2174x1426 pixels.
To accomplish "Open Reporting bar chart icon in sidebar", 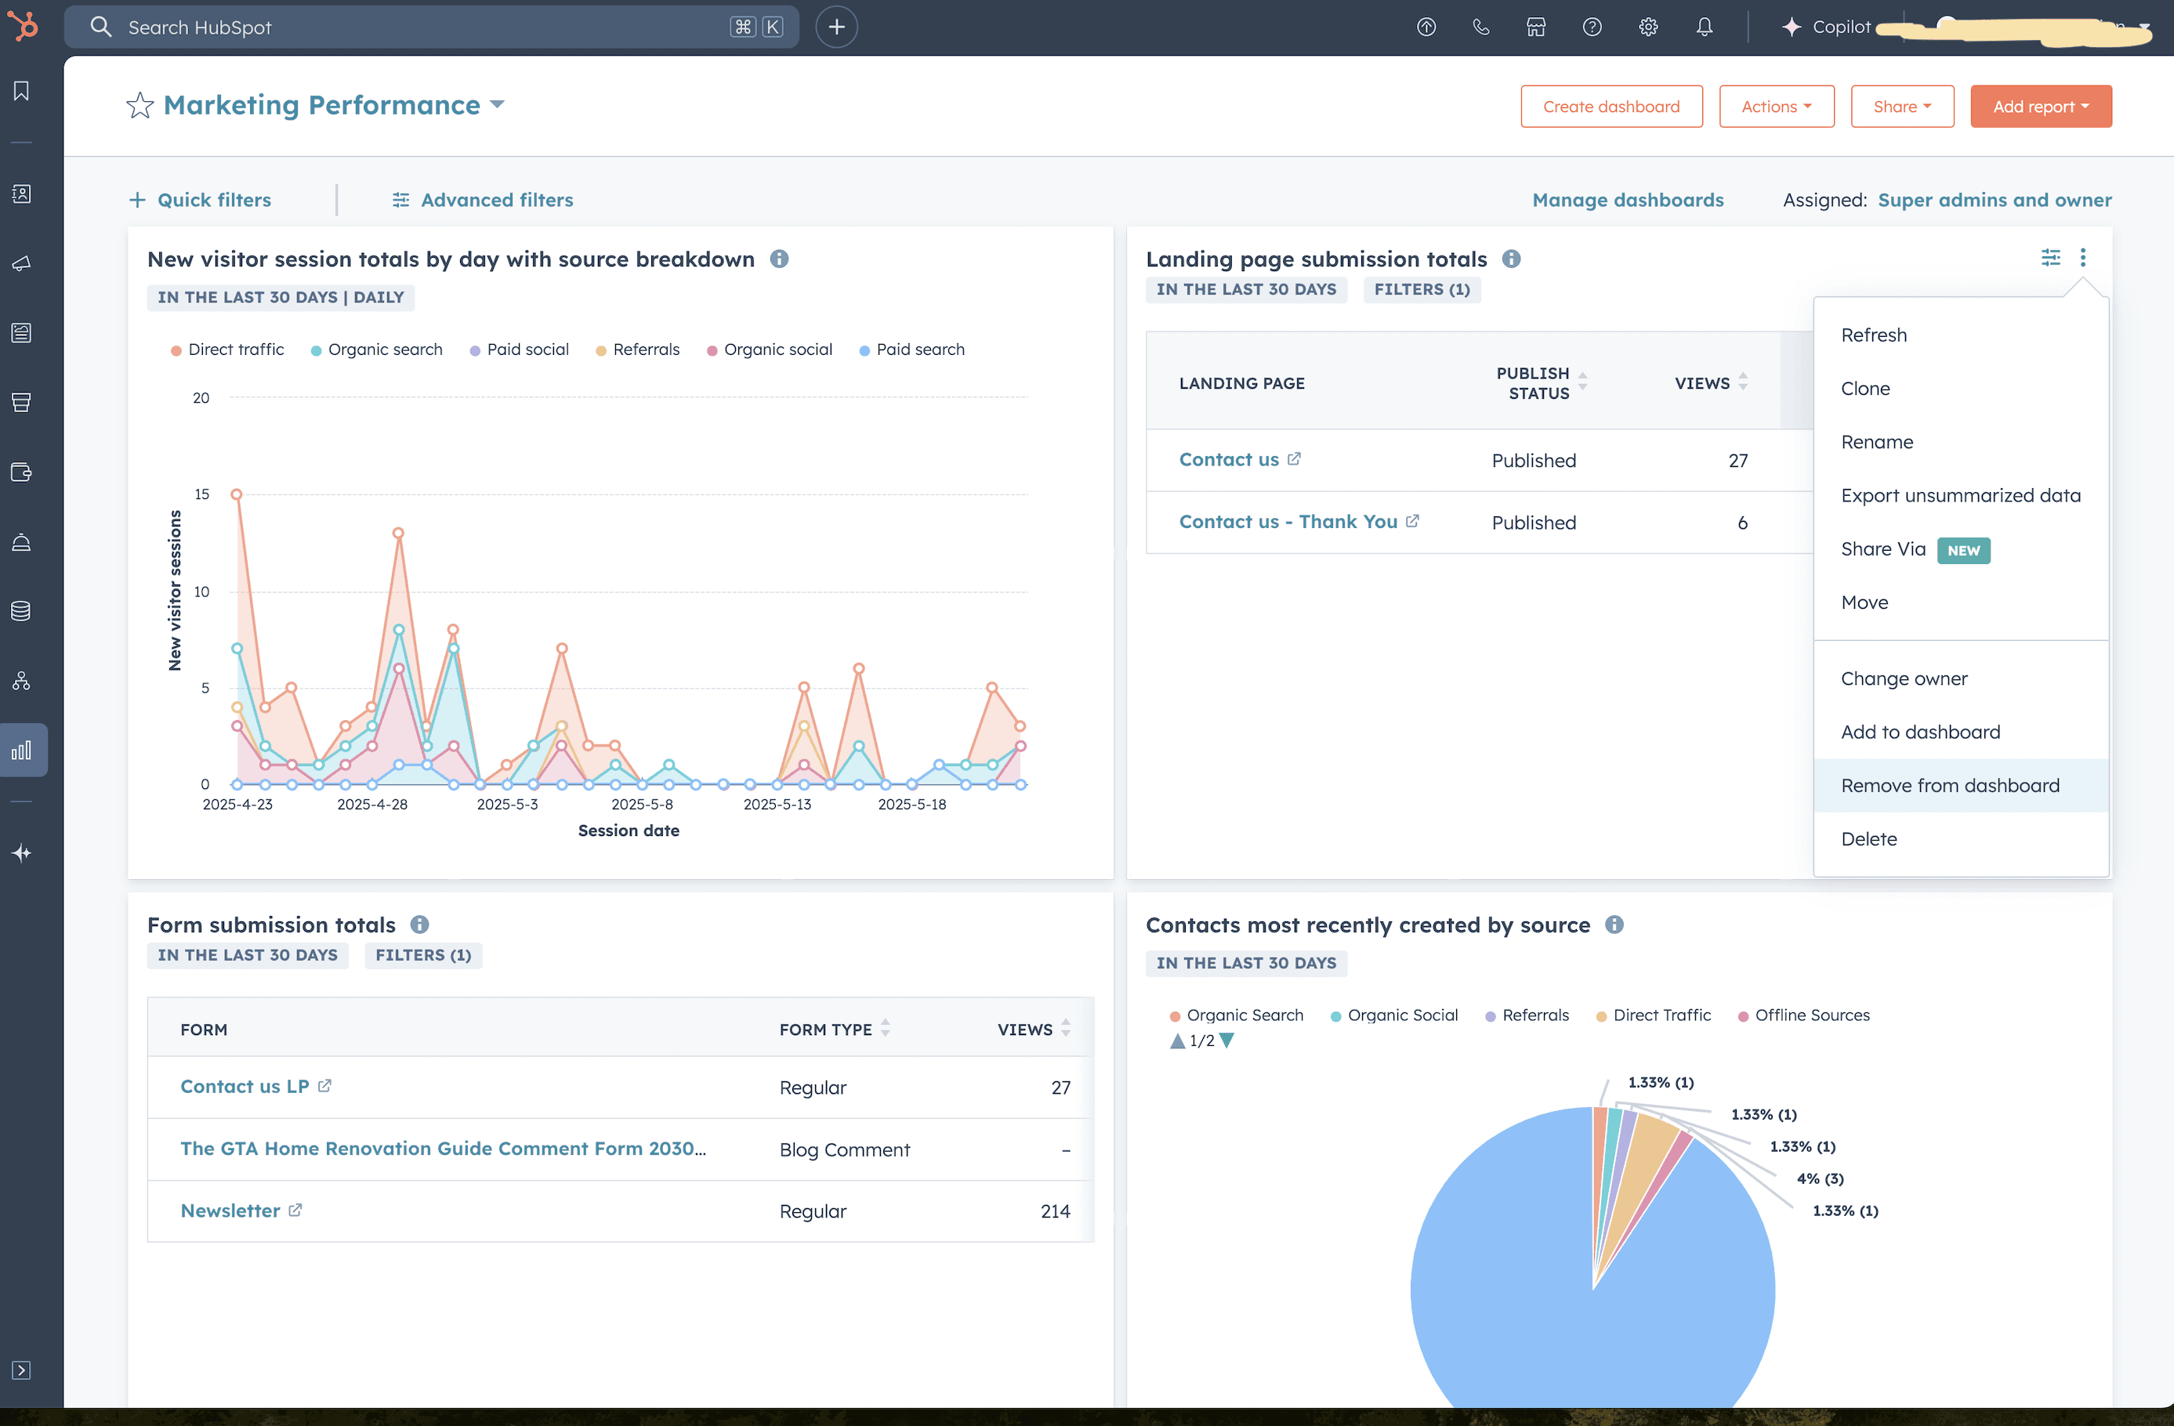I will pos(22,750).
